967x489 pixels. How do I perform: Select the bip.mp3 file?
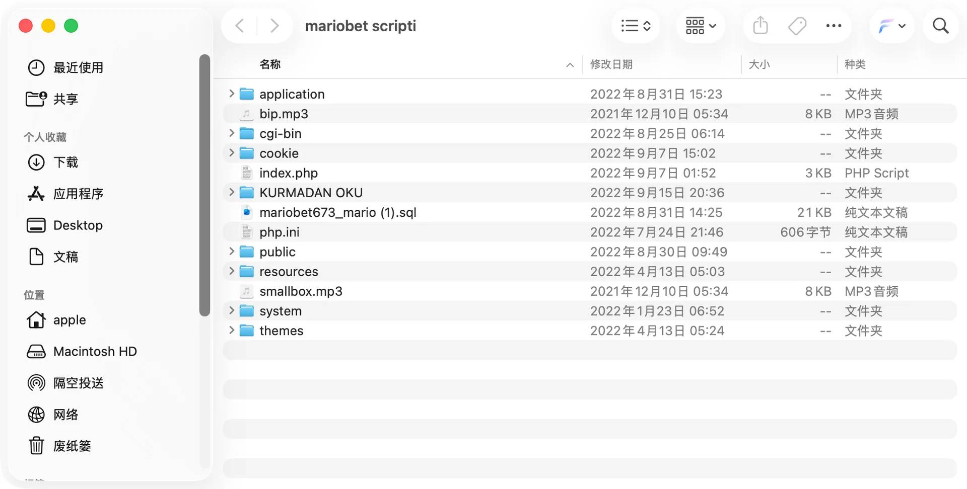590,114
